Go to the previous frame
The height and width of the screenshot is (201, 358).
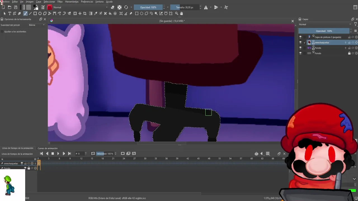tap(47, 154)
